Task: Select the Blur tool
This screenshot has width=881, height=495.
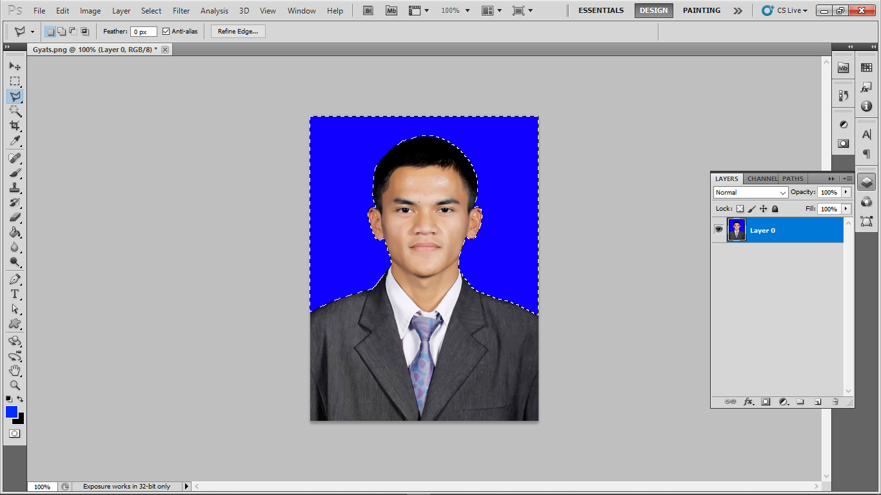Action: pyautogui.click(x=15, y=247)
